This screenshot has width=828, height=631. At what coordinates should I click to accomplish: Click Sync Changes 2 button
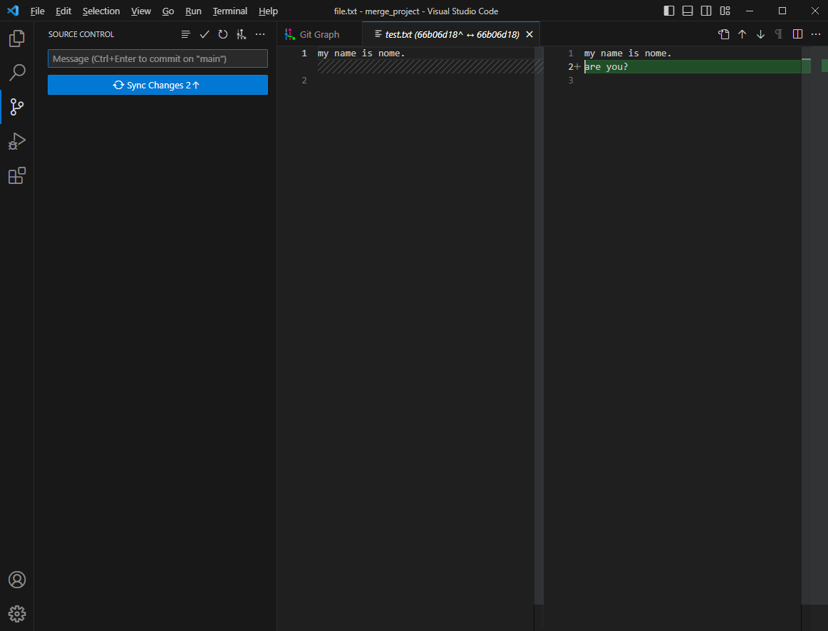click(157, 85)
